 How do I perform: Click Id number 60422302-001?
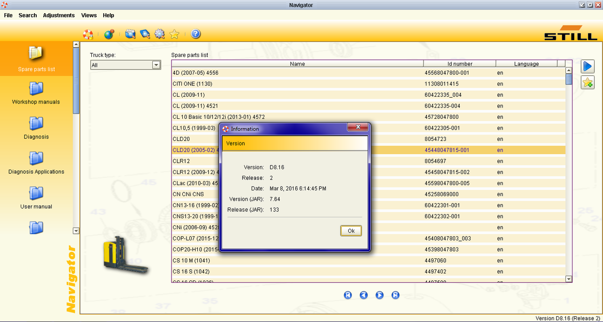point(442,216)
